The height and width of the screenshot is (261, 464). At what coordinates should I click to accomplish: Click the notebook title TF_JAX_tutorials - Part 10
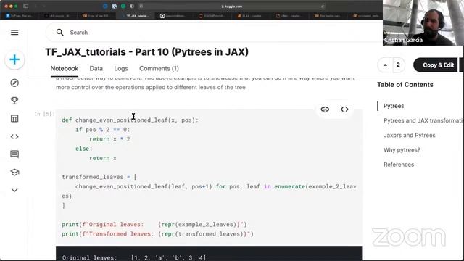tap(146, 52)
